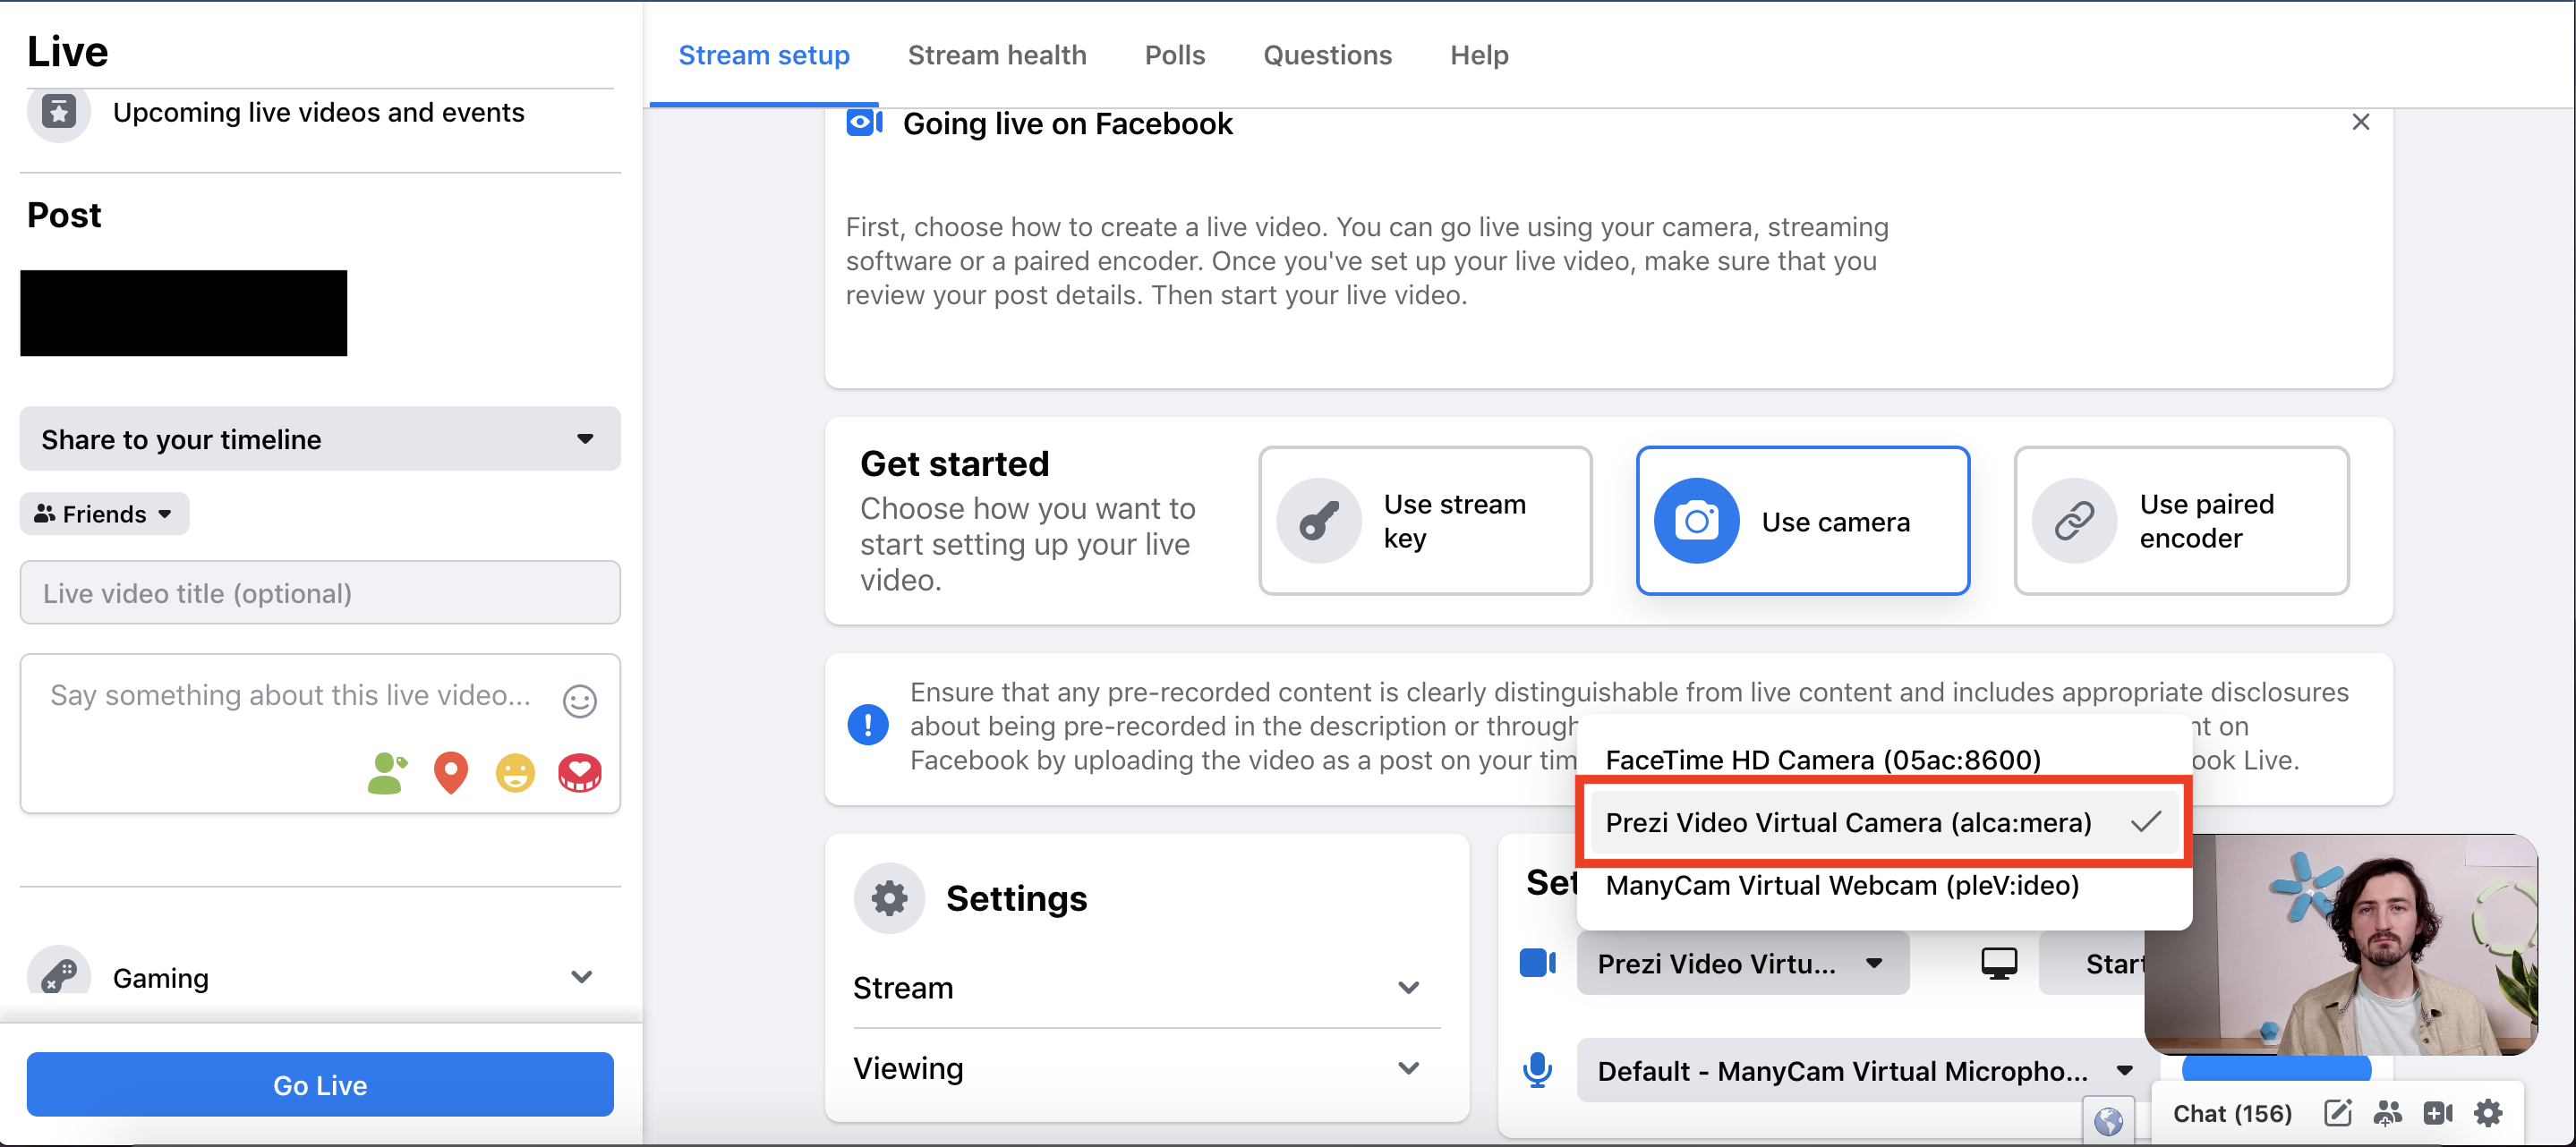Choose FaceTime HD Camera from the list
The image size is (2576, 1147).
tap(1822, 760)
